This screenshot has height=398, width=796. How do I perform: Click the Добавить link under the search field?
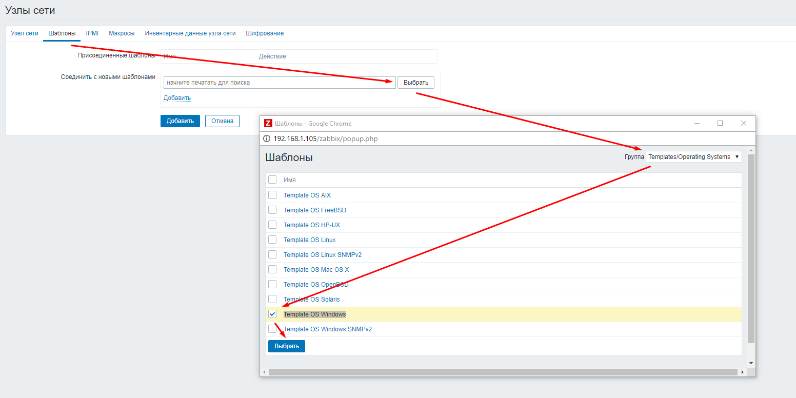[177, 97]
